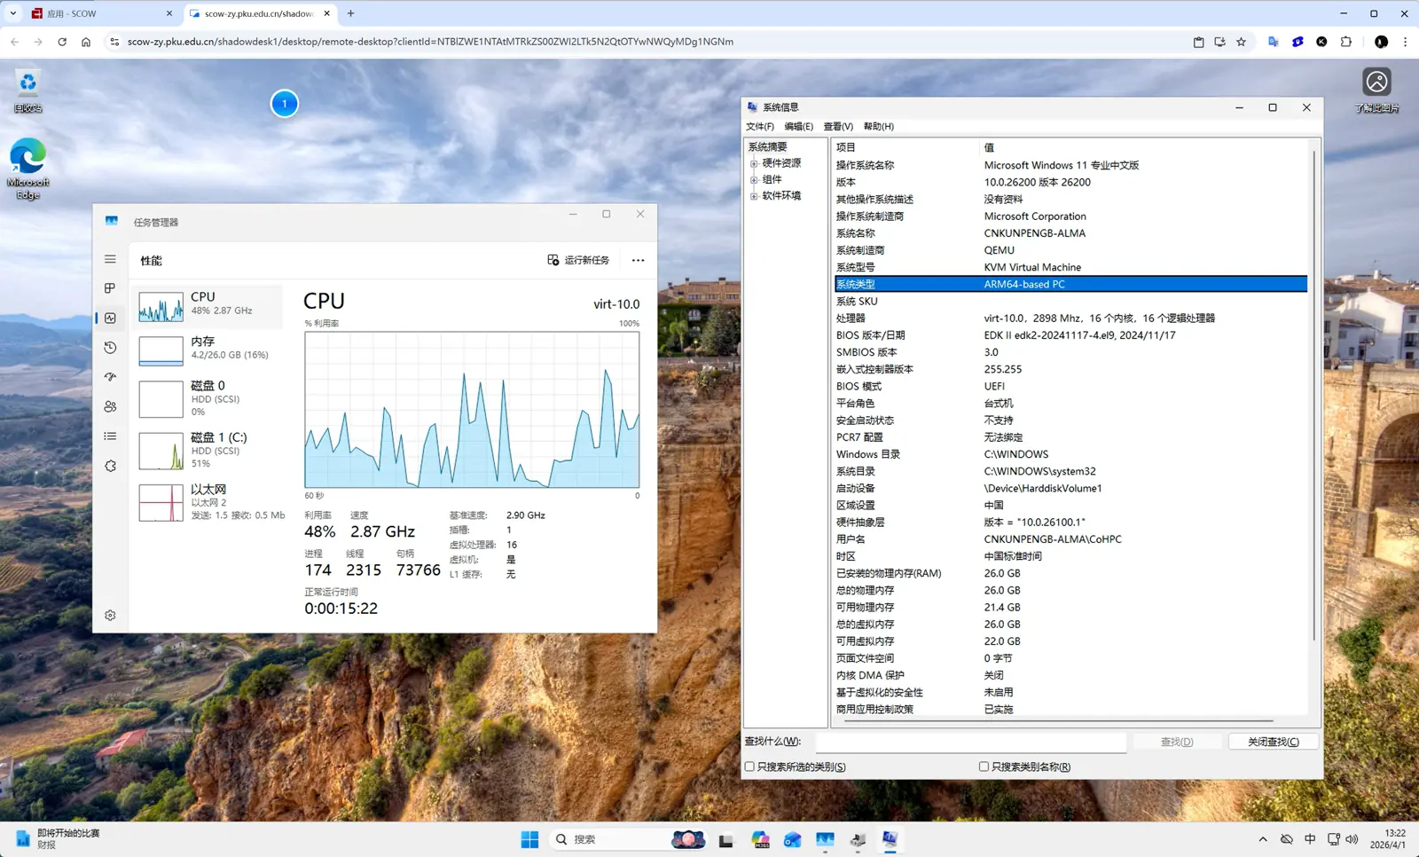Viewport: 1419px width, 857px height.
Task: Open the browser Extensions puzzle icon
Action: pyautogui.click(x=1346, y=42)
